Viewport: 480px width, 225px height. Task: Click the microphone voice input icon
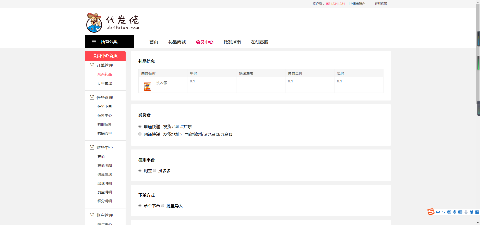click(455, 212)
